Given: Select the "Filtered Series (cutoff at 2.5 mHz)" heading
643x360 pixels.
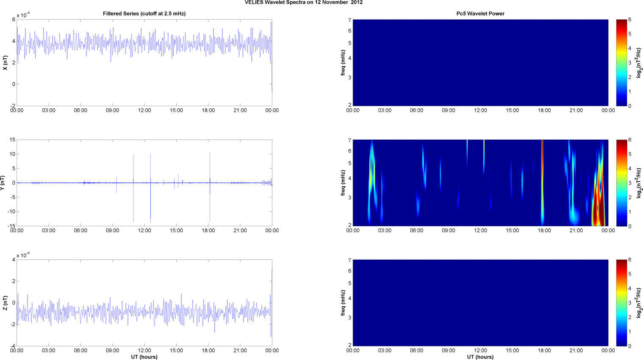Looking at the screenshot, I should (x=144, y=14).
